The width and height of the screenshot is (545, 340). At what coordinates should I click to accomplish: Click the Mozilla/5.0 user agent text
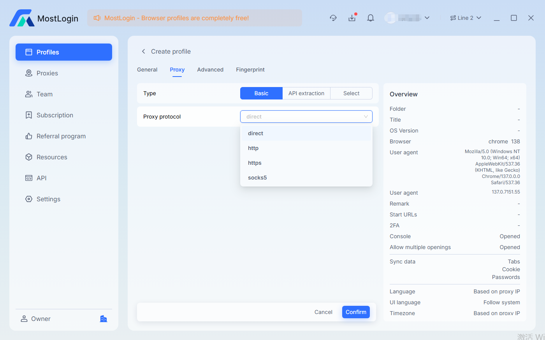tap(492, 167)
